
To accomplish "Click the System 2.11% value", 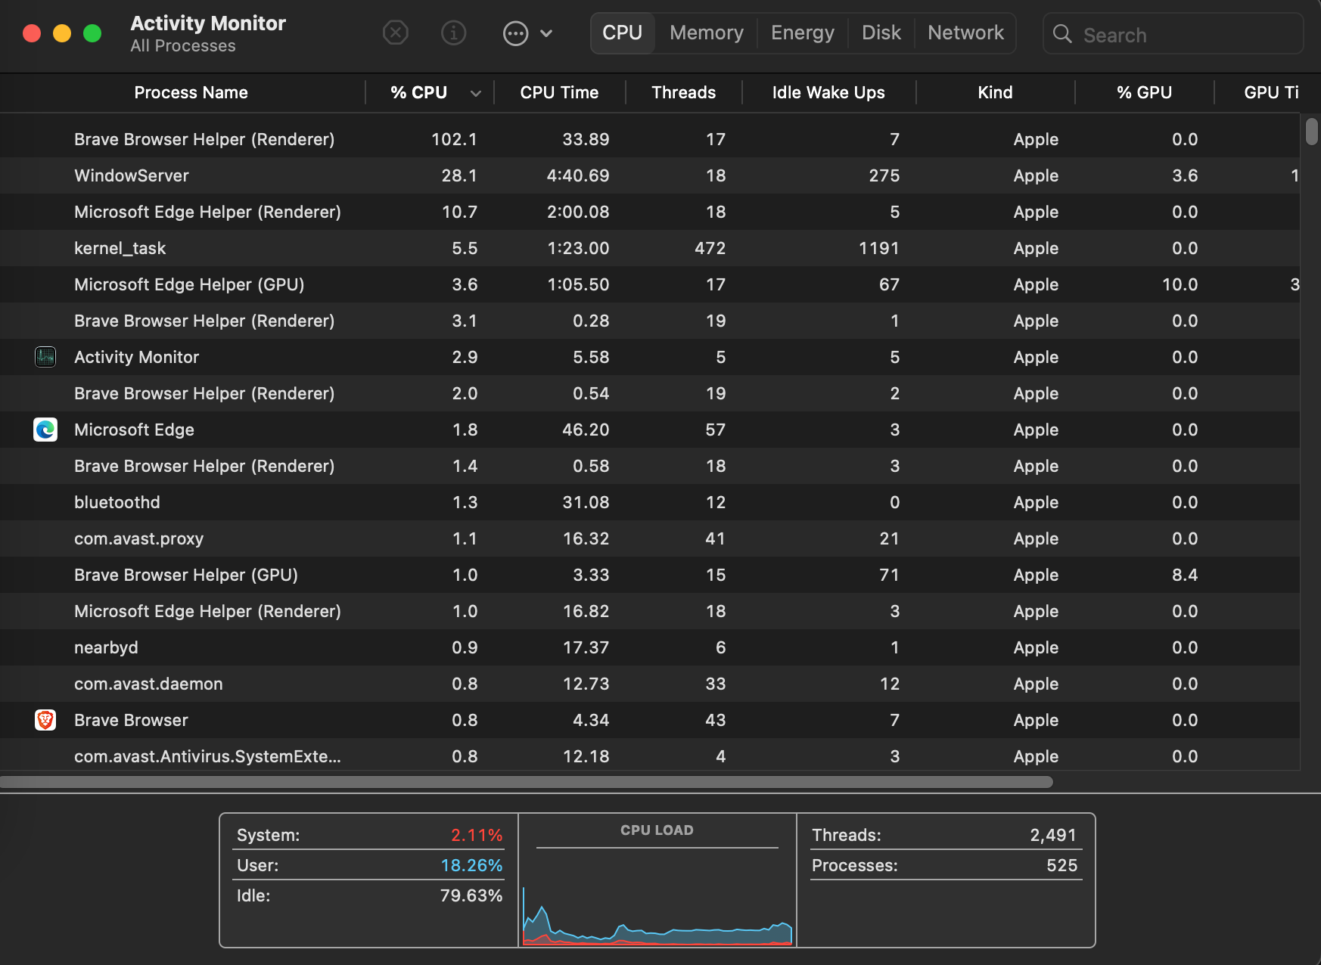I will [x=477, y=835].
